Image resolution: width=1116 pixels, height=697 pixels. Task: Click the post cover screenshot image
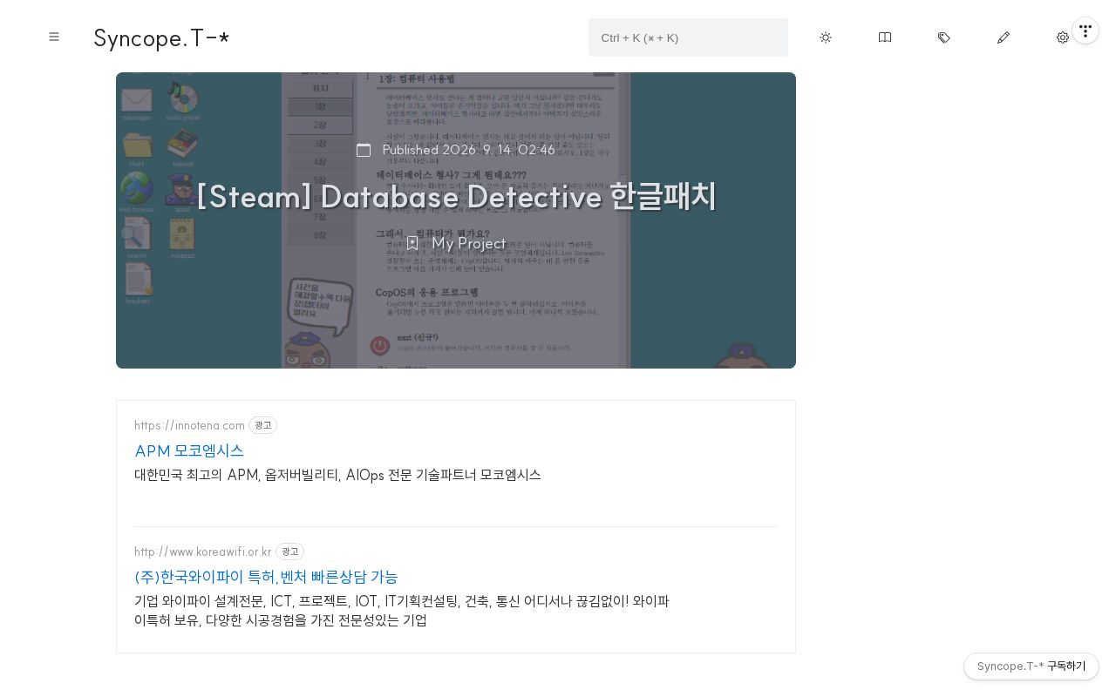click(x=456, y=220)
